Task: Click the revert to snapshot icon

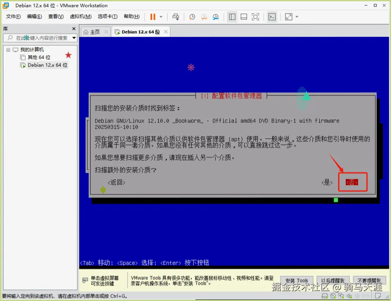Action: pyautogui.click(x=204, y=17)
